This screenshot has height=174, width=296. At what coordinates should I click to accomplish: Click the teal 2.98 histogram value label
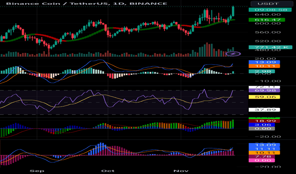[262, 71]
